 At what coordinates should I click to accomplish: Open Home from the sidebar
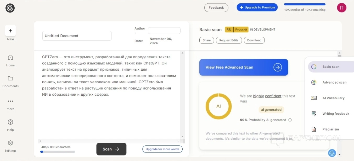(10, 58)
